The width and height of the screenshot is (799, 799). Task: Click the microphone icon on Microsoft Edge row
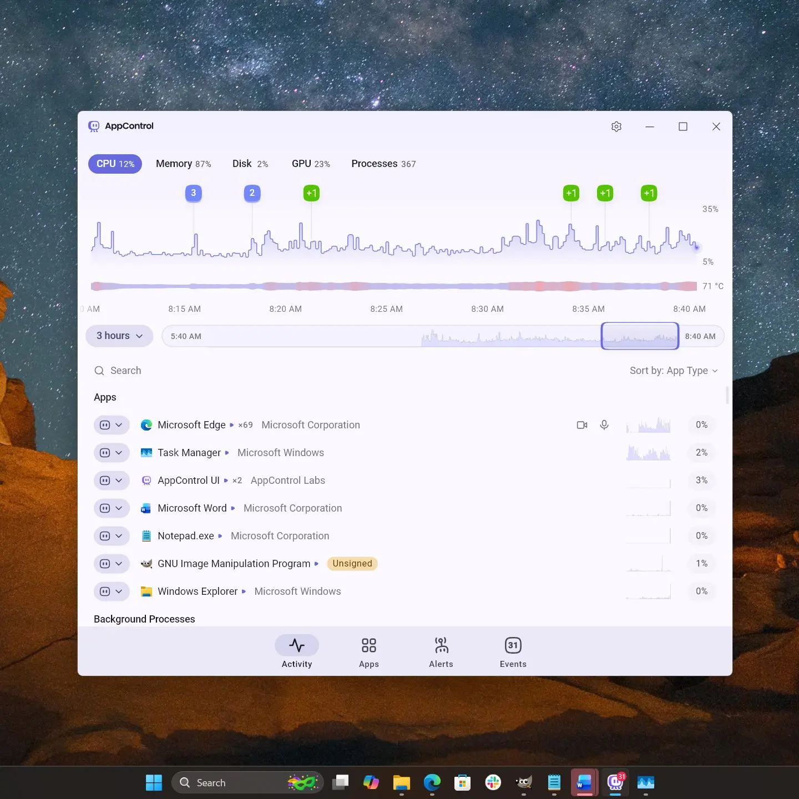pos(604,425)
